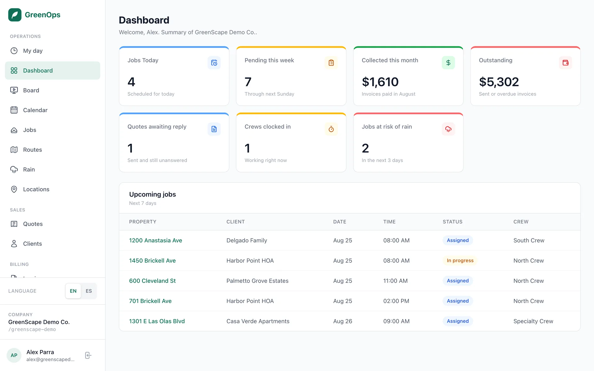
Task: Click the AP user avatar
Action: 14,355
